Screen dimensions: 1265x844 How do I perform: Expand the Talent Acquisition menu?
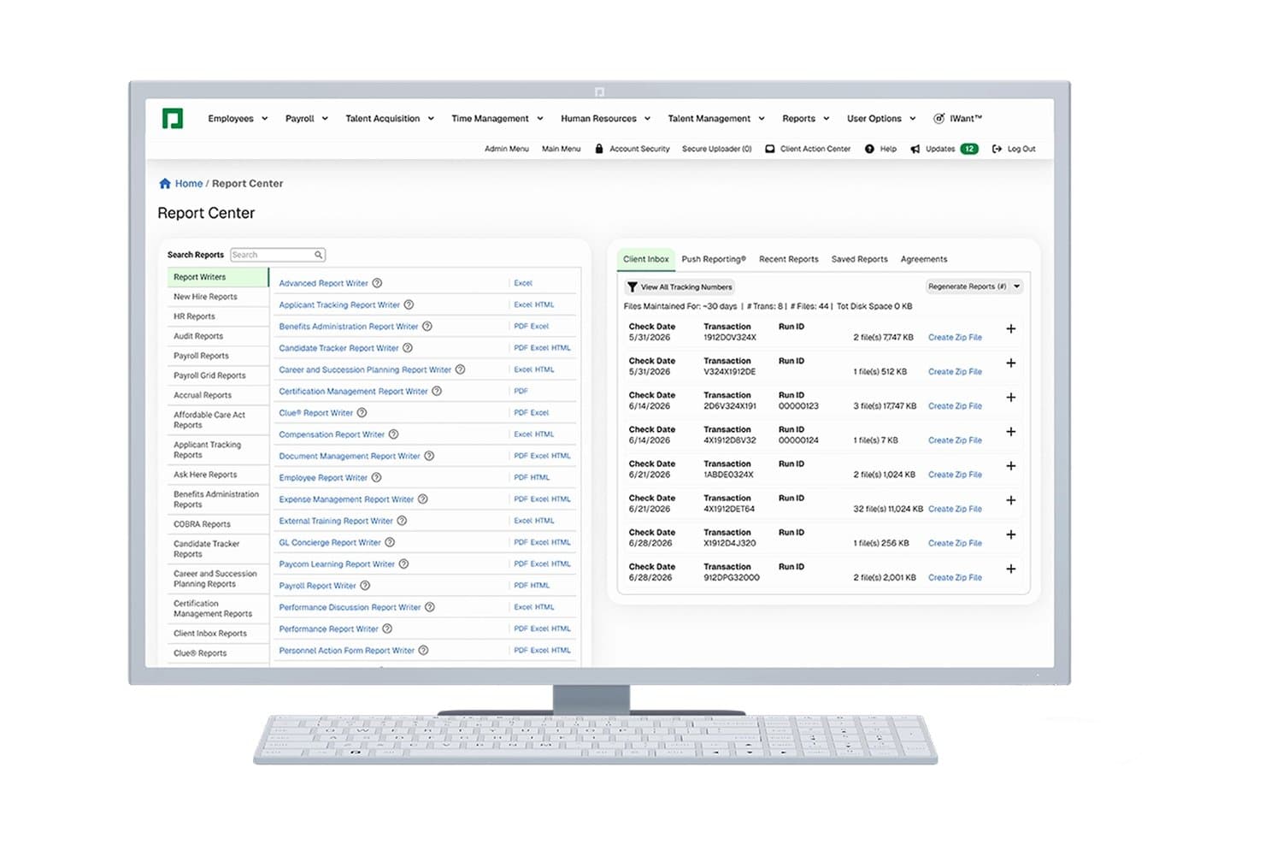pos(390,119)
